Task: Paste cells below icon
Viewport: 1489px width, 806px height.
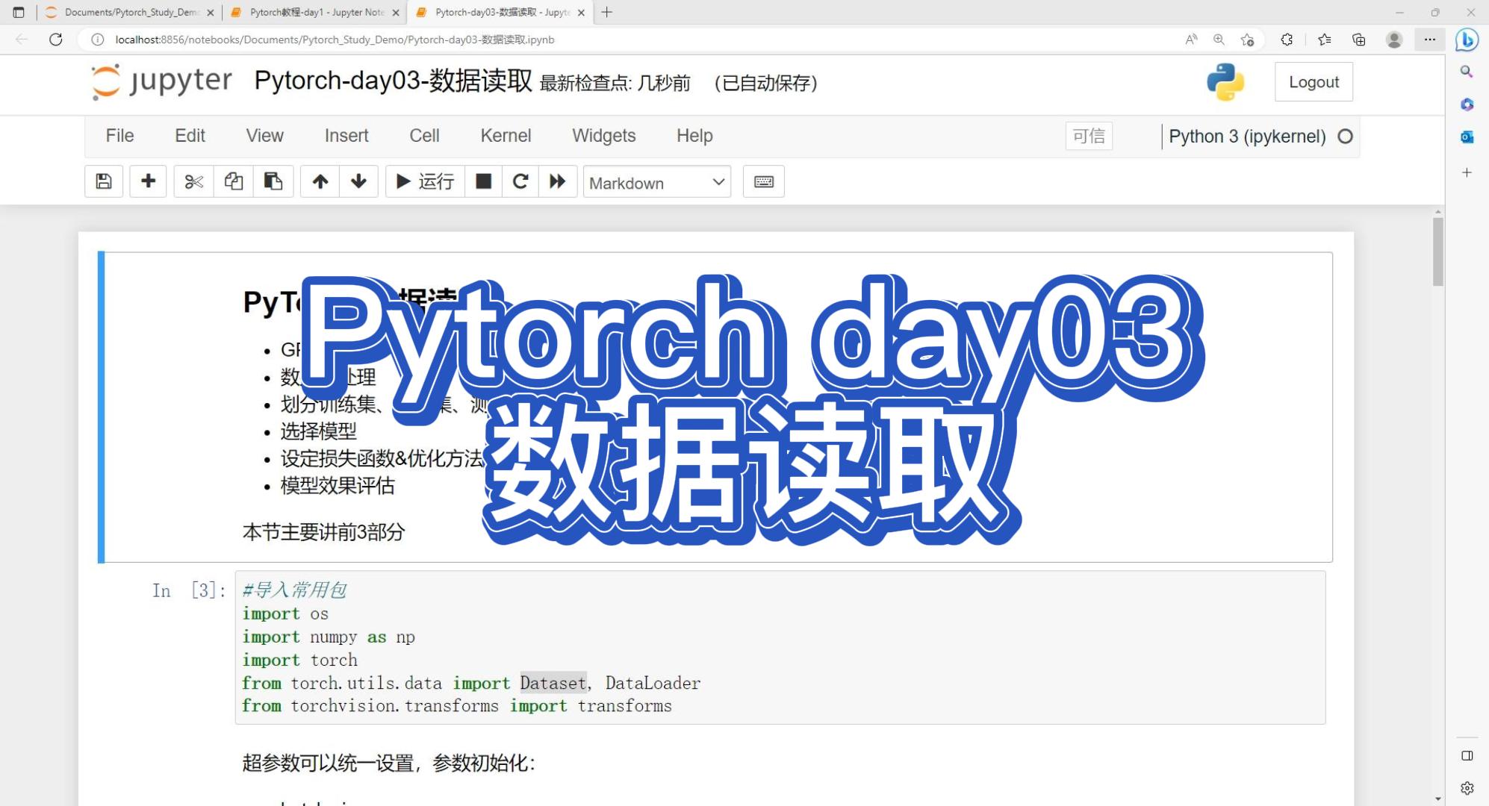Action: tap(273, 181)
